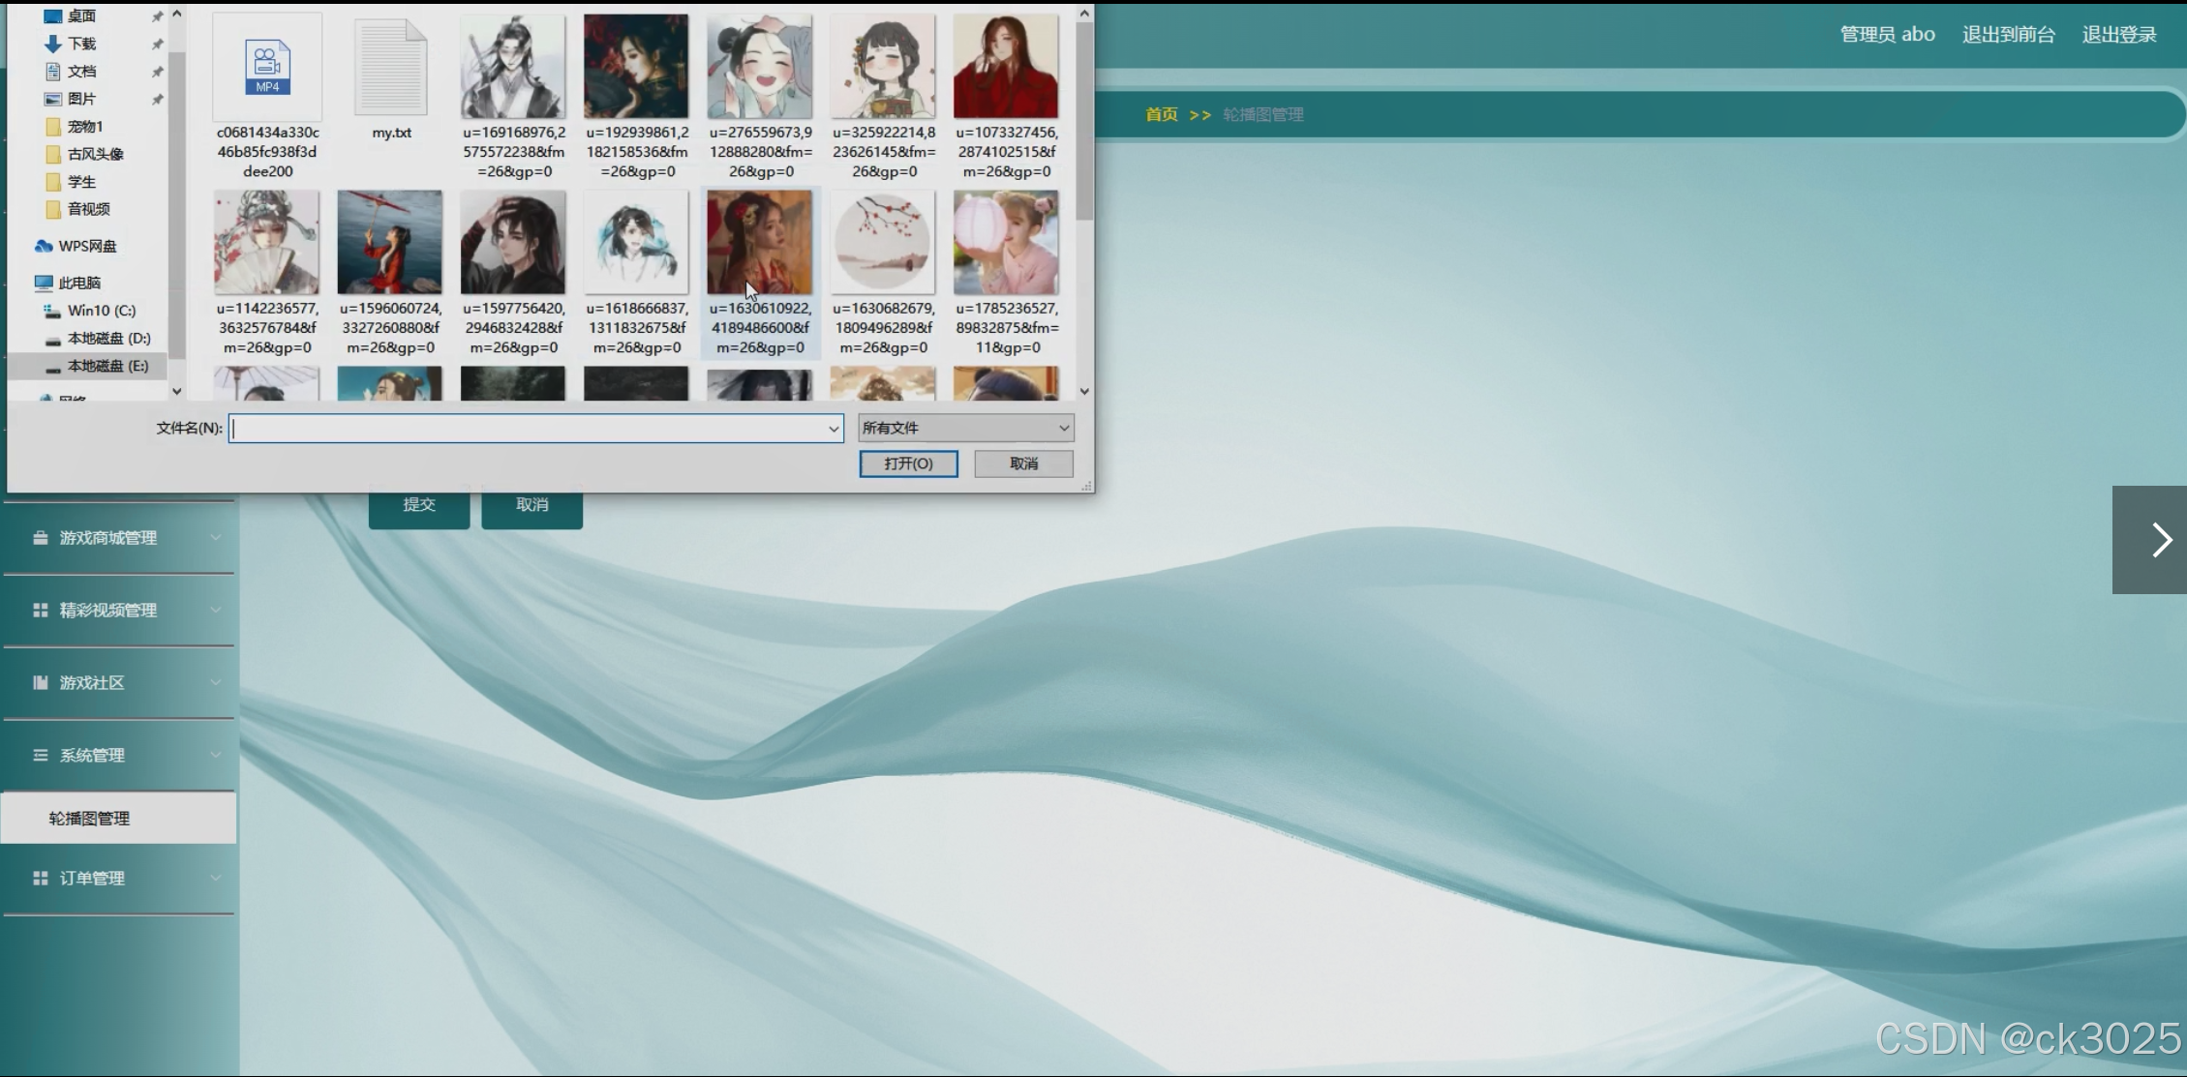This screenshot has width=2187, height=1077.
Task: Click the 游戏社区 book icon
Action: tap(41, 683)
